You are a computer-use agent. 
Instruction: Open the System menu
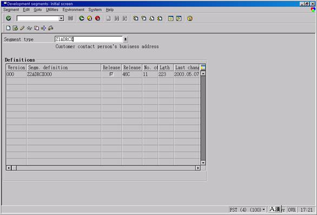point(95,10)
